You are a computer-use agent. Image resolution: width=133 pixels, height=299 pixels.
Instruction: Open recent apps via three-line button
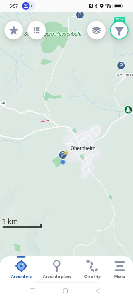[x=33, y=291]
